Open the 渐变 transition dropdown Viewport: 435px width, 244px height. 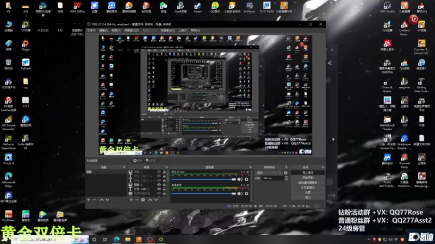[x=268, y=173]
